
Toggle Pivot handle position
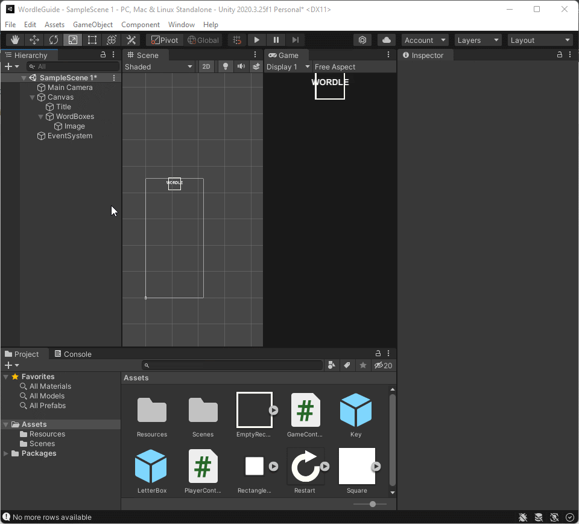(165, 40)
